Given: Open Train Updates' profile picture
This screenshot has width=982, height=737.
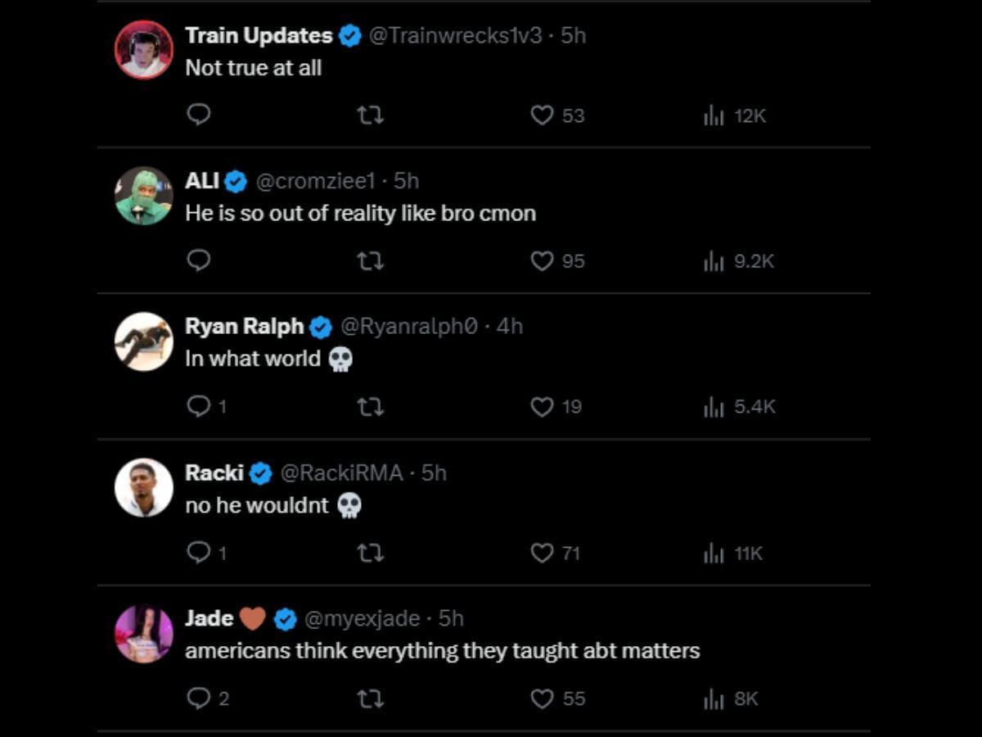Looking at the screenshot, I should point(144,50).
